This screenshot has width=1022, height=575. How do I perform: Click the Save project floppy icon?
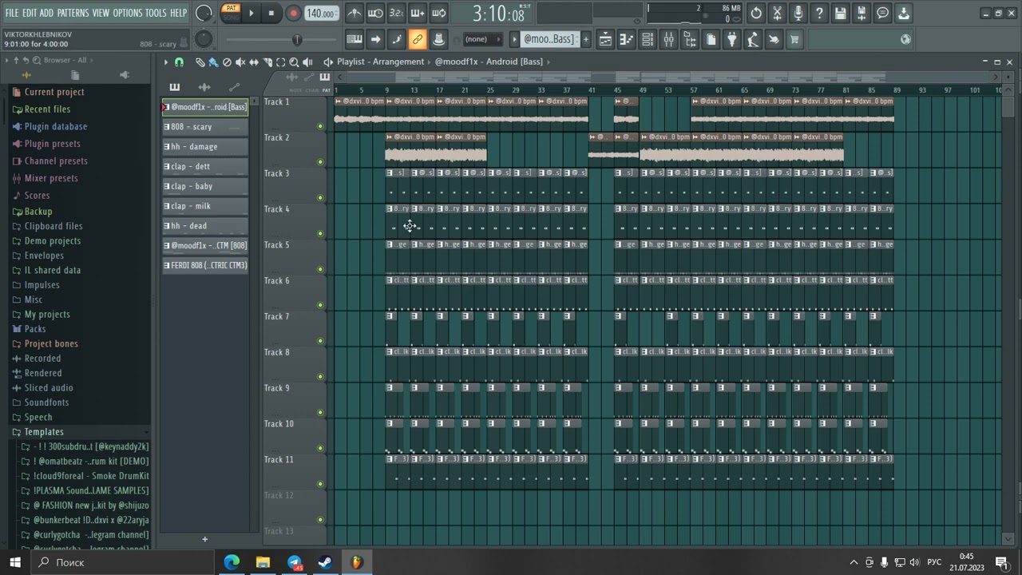tap(840, 13)
